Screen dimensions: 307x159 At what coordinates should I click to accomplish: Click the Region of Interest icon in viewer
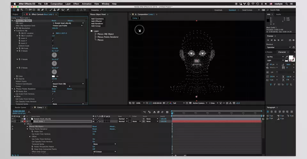187,103
